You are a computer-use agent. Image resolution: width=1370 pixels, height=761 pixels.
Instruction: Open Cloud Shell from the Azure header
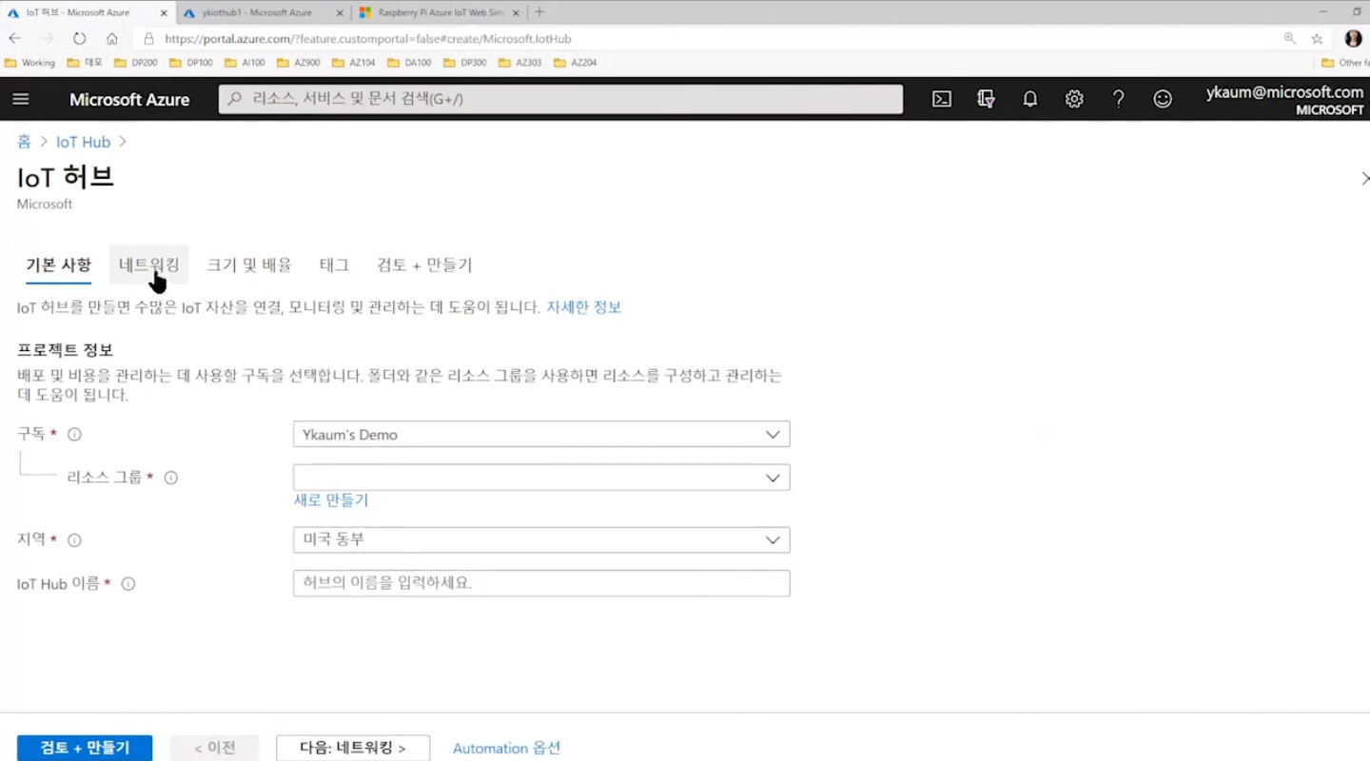[x=942, y=99]
